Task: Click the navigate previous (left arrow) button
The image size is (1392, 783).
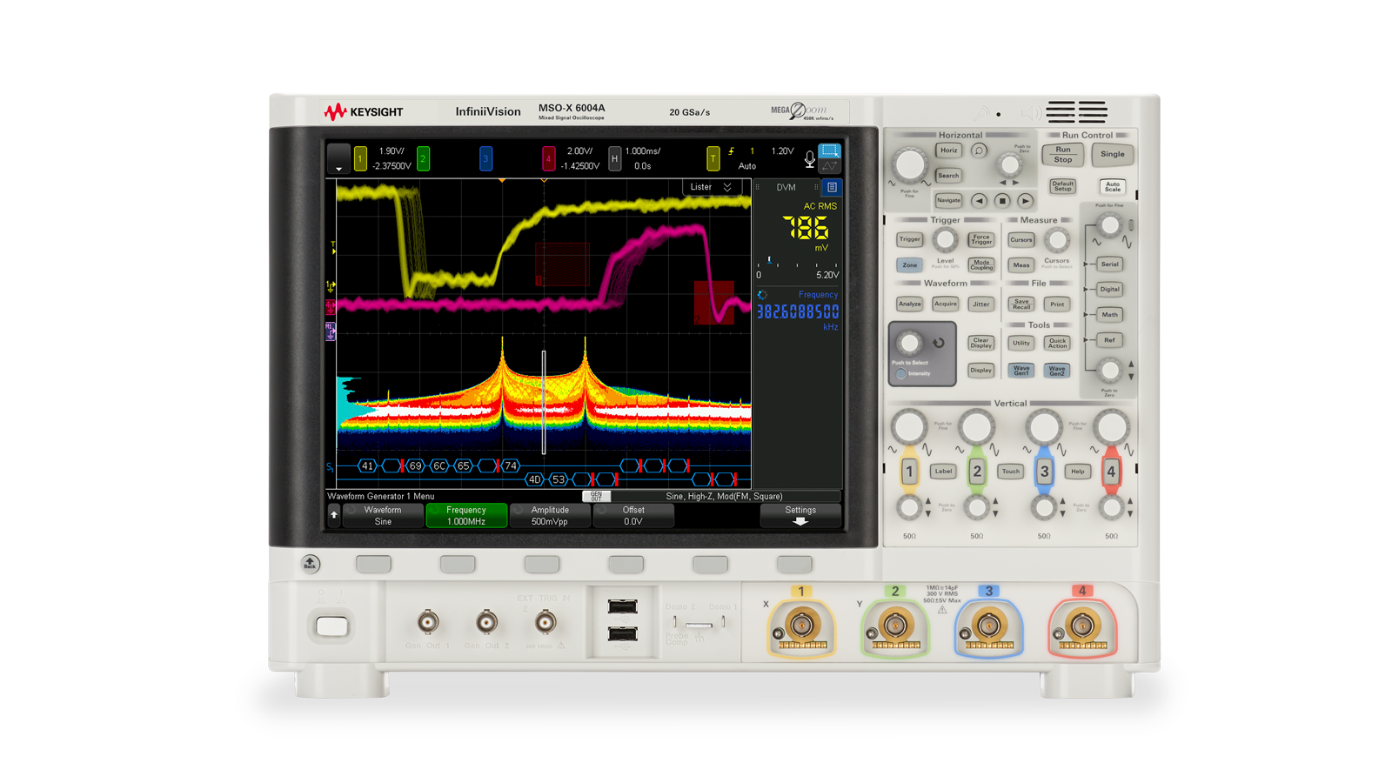Action: pos(979,201)
